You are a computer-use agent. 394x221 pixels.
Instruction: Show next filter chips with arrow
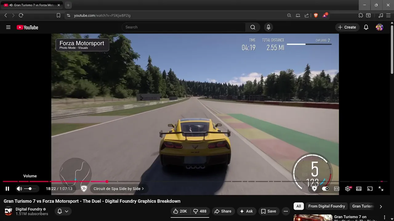pos(381,207)
